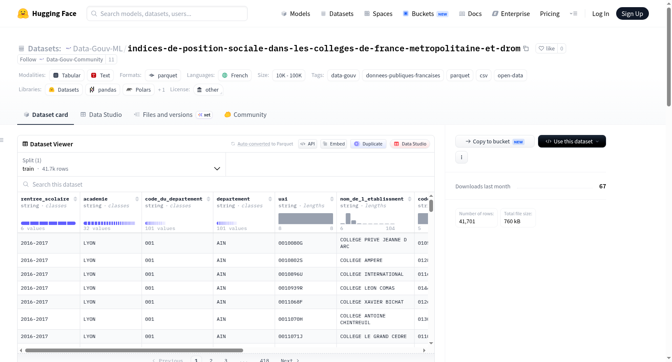Focus the top search models input
Image resolution: width=672 pixels, height=362 pixels.
click(x=167, y=13)
